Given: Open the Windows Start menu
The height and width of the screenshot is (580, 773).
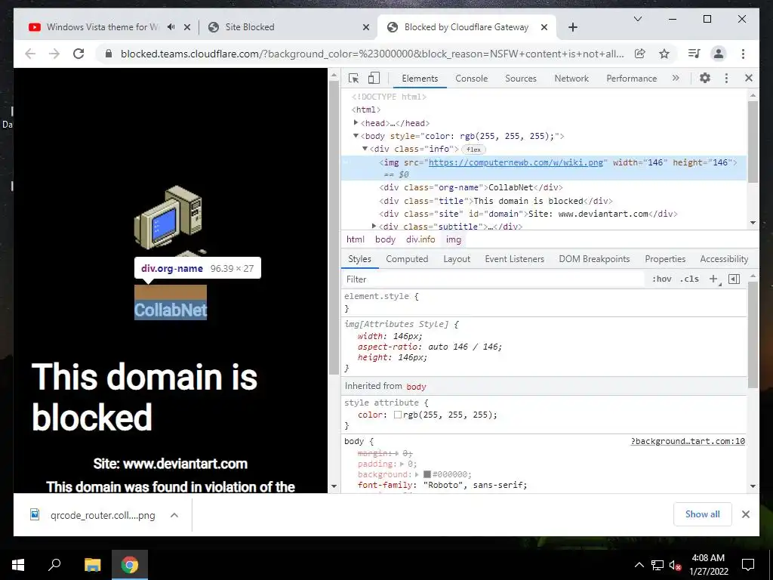Looking at the screenshot, I should click(18, 565).
